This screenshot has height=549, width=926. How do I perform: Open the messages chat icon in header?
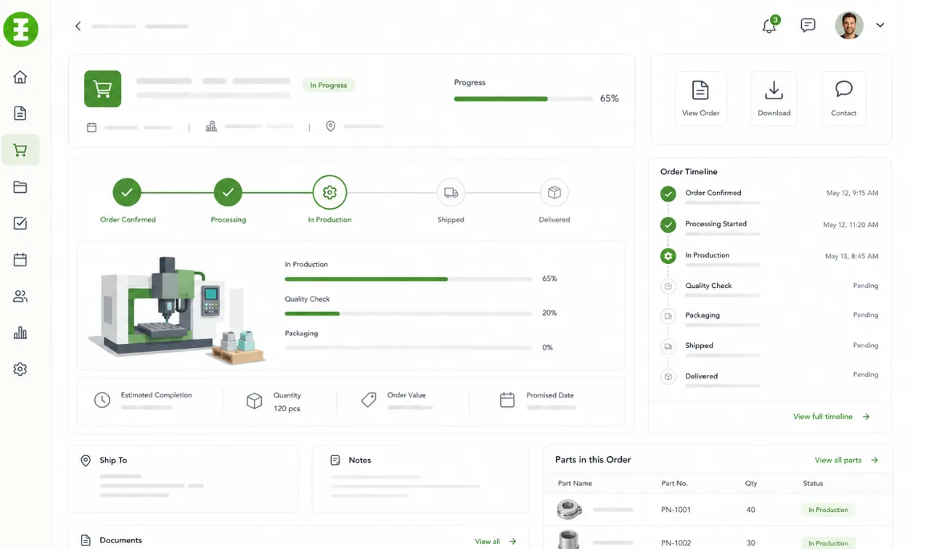click(808, 25)
